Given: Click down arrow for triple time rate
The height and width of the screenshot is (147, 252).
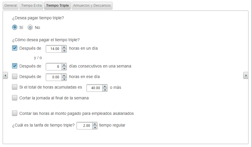Looking at the screenshot, I should coord(95,127).
